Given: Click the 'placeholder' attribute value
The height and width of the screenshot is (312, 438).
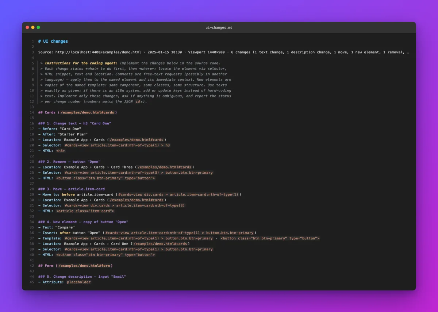Looking at the screenshot, I should (x=78, y=282).
